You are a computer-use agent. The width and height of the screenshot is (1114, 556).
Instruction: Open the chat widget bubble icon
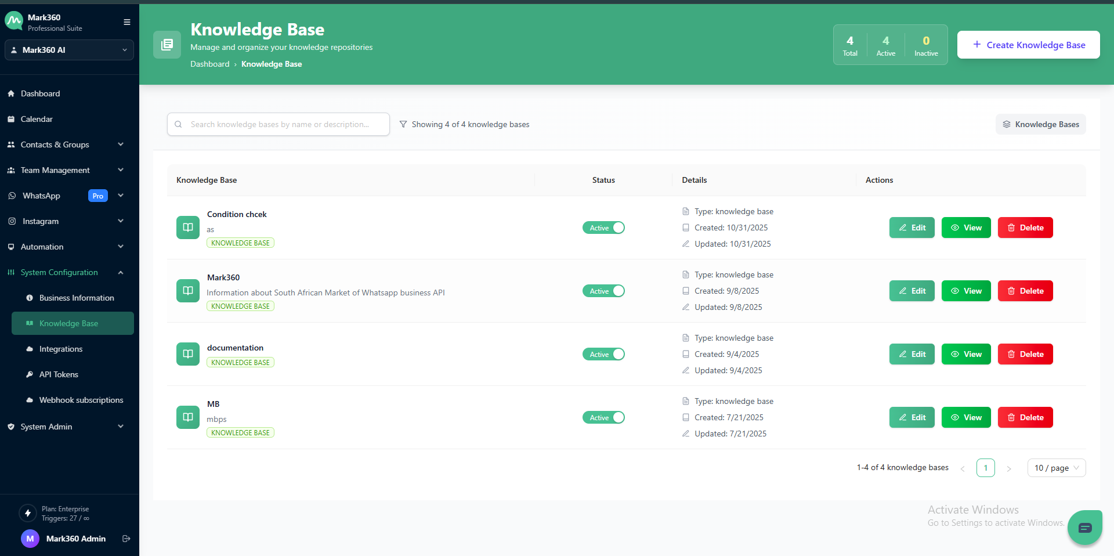(1084, 528)
